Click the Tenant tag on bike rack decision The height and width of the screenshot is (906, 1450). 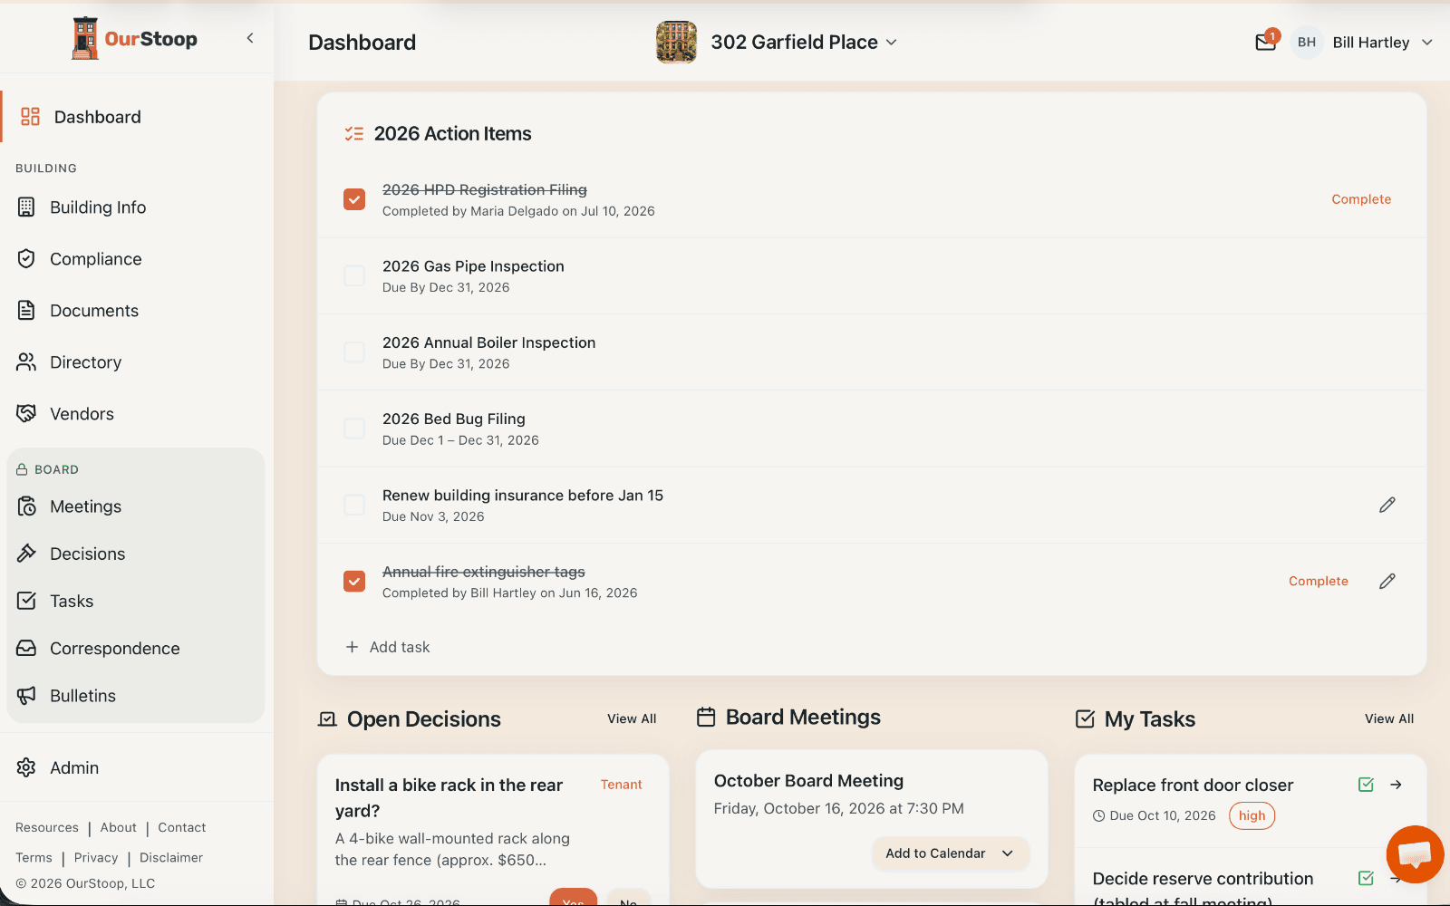(621, 785)
